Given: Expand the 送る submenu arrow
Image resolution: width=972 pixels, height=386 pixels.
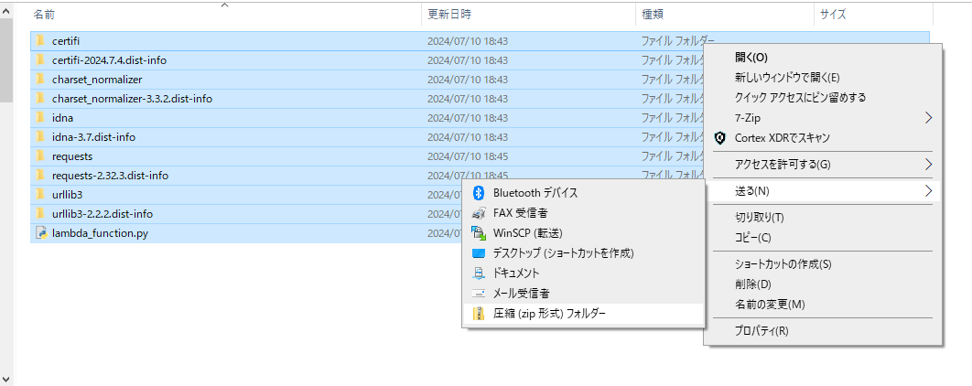Looking at the screenshot, I should point(928,191).
